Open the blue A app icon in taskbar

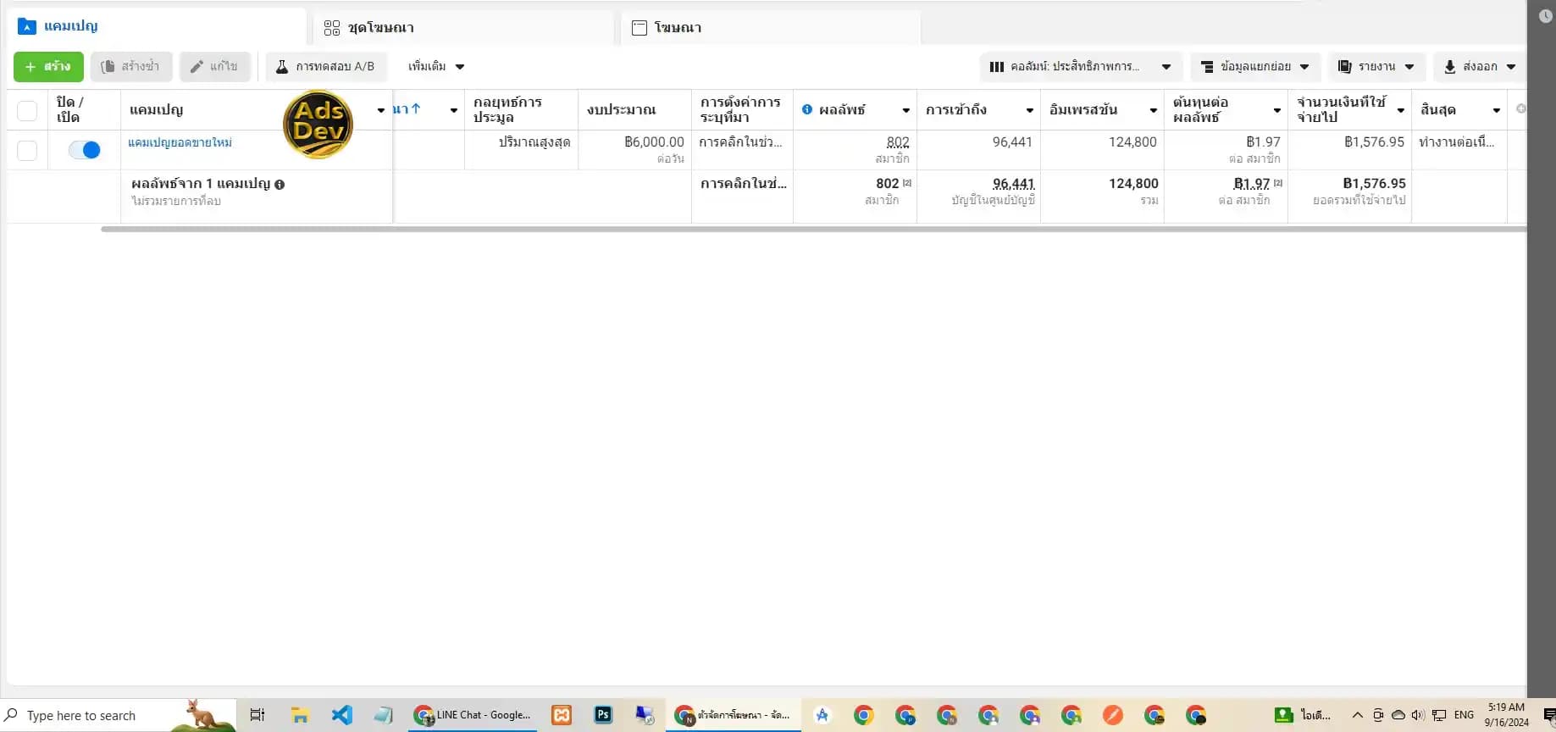pyautogui.click(x=822, y=716)
